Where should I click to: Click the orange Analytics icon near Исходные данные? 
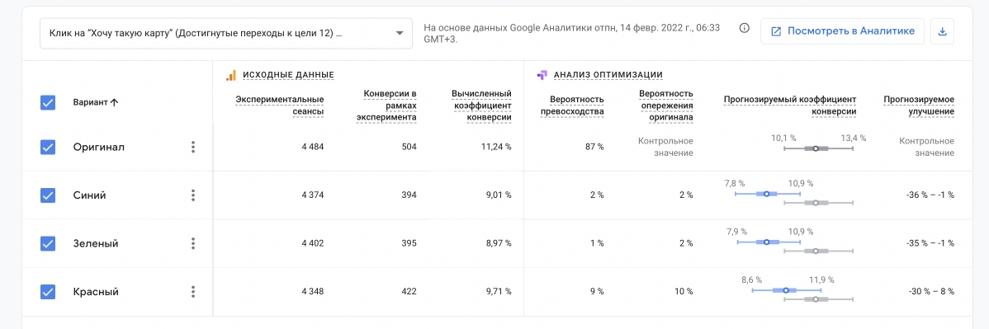(231, 75)
